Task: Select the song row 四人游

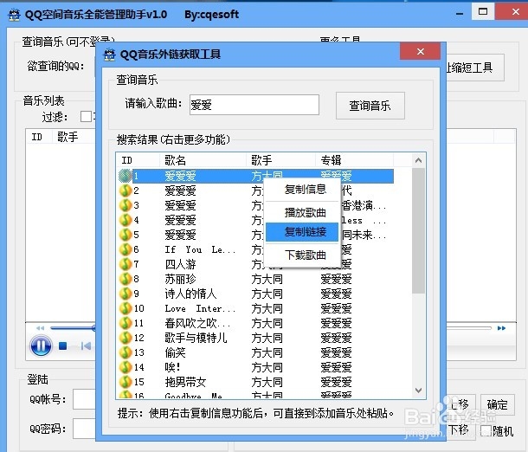Action: [x=256, y=264]
